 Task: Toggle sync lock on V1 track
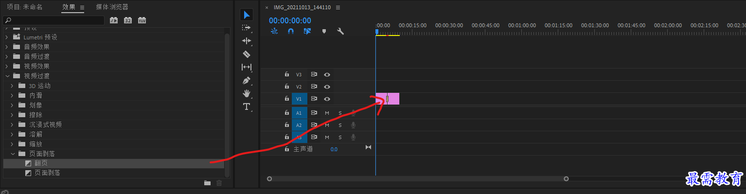coord(314,99)
